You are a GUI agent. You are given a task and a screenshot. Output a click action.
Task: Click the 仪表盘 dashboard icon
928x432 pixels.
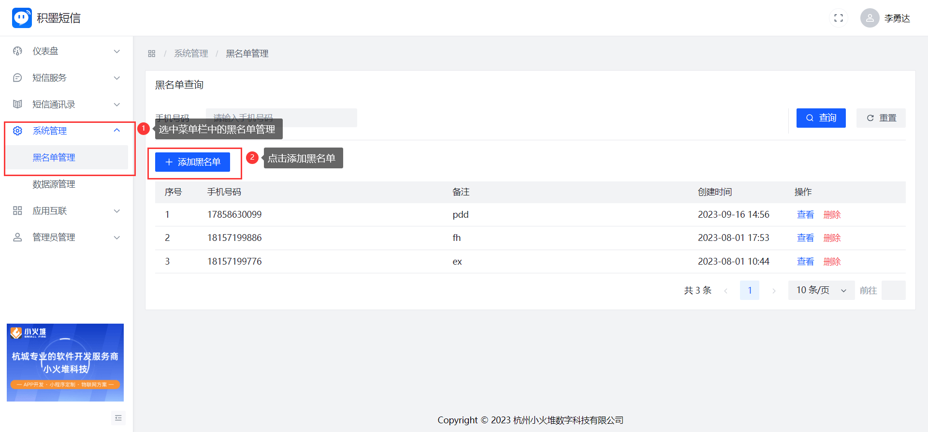point(17,51)
